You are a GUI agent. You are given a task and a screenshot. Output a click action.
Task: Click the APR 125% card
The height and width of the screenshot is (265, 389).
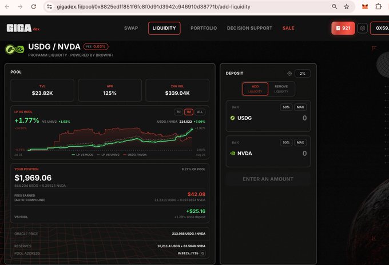110,90
